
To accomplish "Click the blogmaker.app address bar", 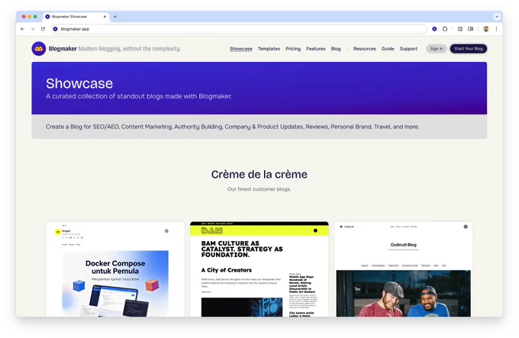I will pyautogui.click(x=239, y=29).
